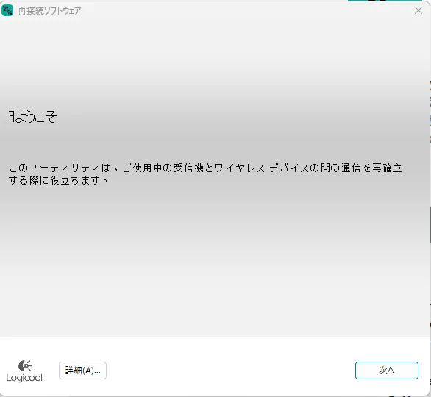The height and width of the screenshot is (397, 431).
Task: Click the white footer area between 詳細 and 次へ
Action: [230, 371]
